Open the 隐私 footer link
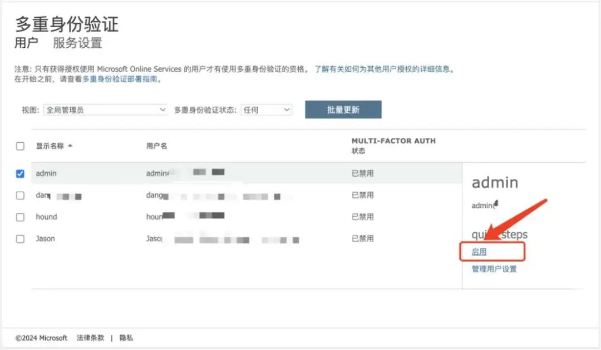The height and width of the screenshot is (350, 601). tap(126, 338)
